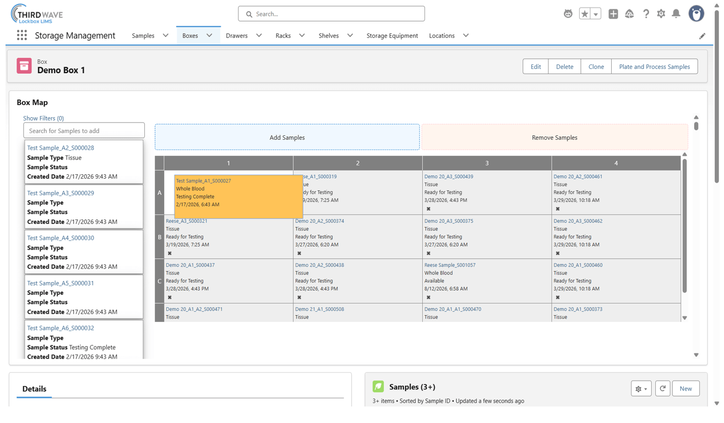Open the Favorites list dropdown arrow
This screenshot has height=423, width=724.
click(x=596, y=14)
